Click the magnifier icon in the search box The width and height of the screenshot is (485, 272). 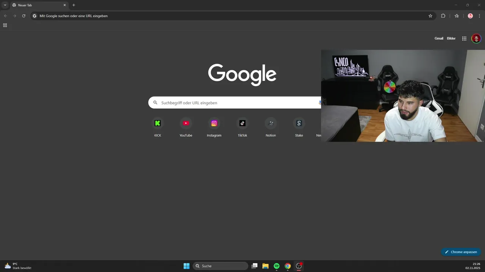[155, 102]
